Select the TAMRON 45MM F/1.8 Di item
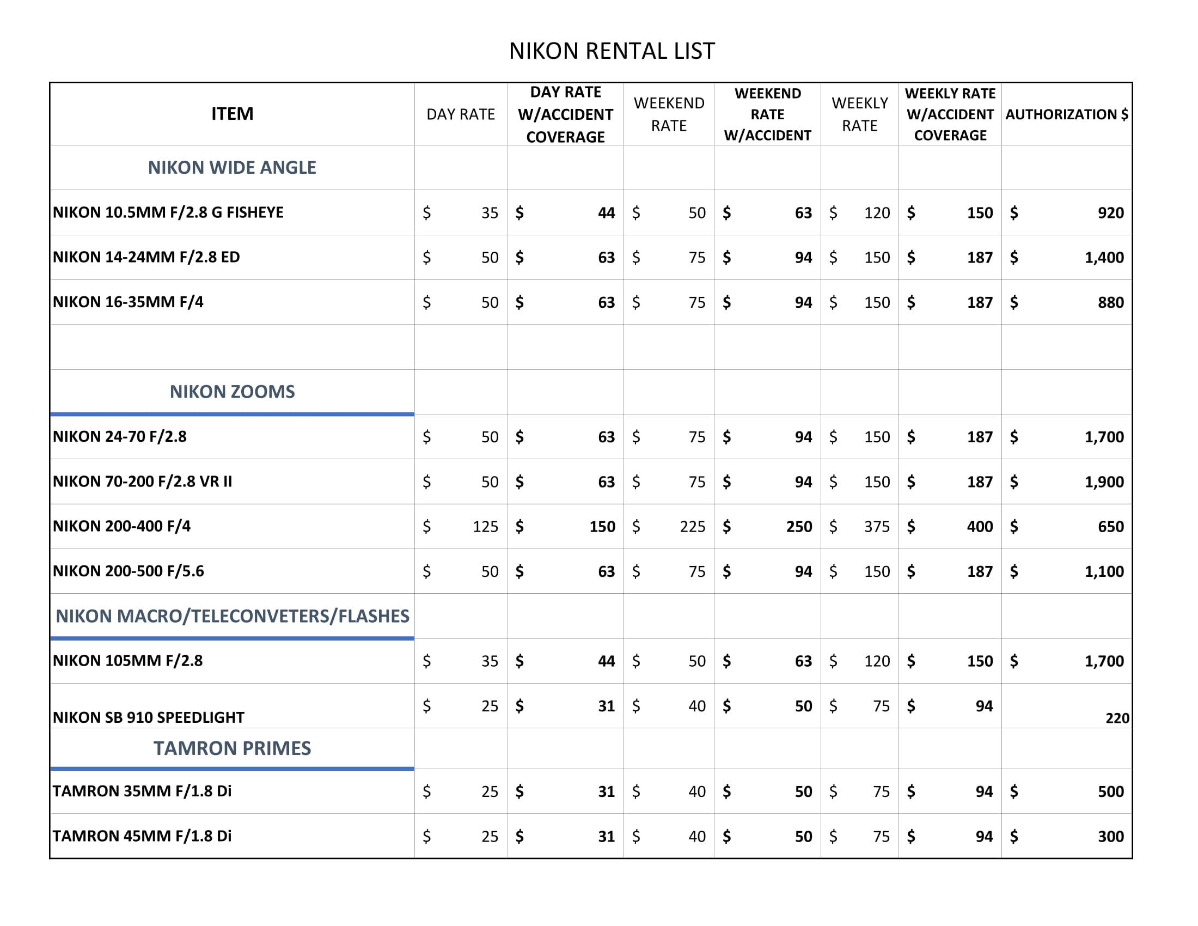The height and width of the screenshot is (926, 1198). click(142, 836)
